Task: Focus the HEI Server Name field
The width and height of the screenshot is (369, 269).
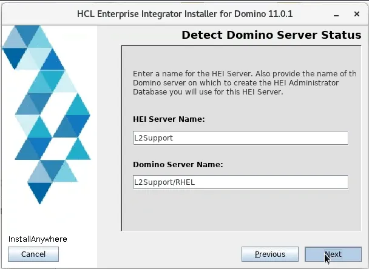Action: [x=240, y=138]
